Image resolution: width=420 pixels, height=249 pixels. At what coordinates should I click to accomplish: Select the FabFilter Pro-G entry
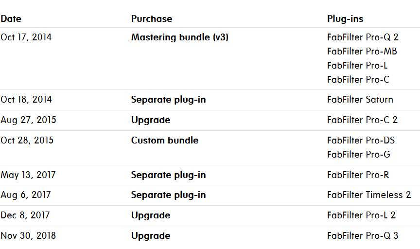pyautogui.click(x=359, y=155)
